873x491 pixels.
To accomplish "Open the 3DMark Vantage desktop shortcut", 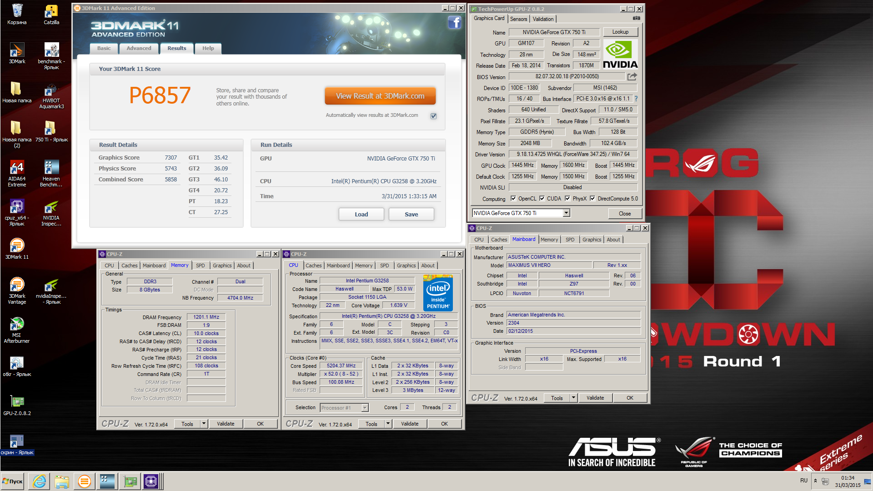I will point(17,291).
